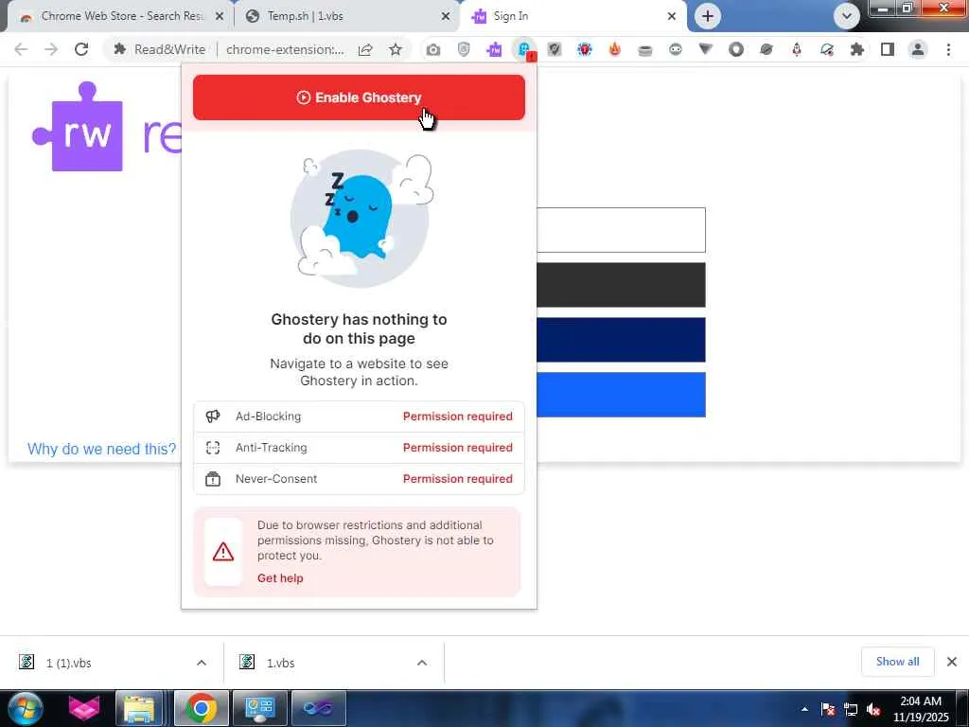Click the white input field on Sign In page
The image size is (969, 727).
click(621, 230)
